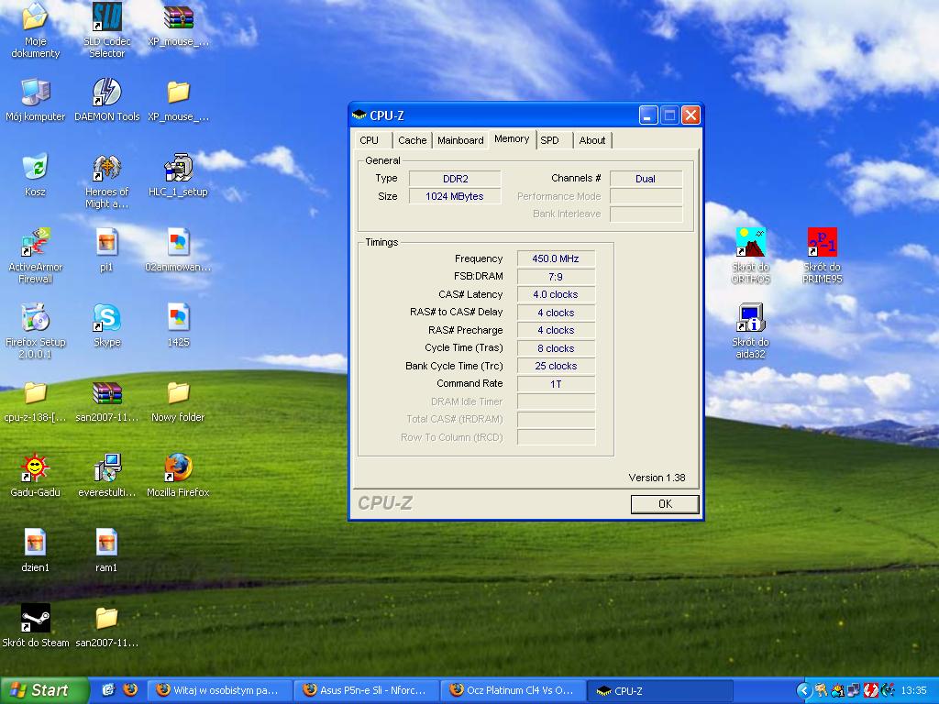
Task: Select the dzien1 image file icon
Action: (36, 550)
